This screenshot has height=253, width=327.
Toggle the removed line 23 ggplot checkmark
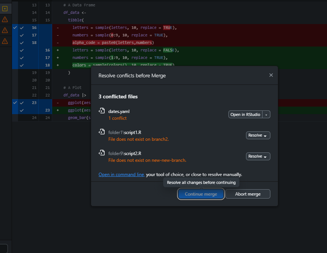coord(22,102)
